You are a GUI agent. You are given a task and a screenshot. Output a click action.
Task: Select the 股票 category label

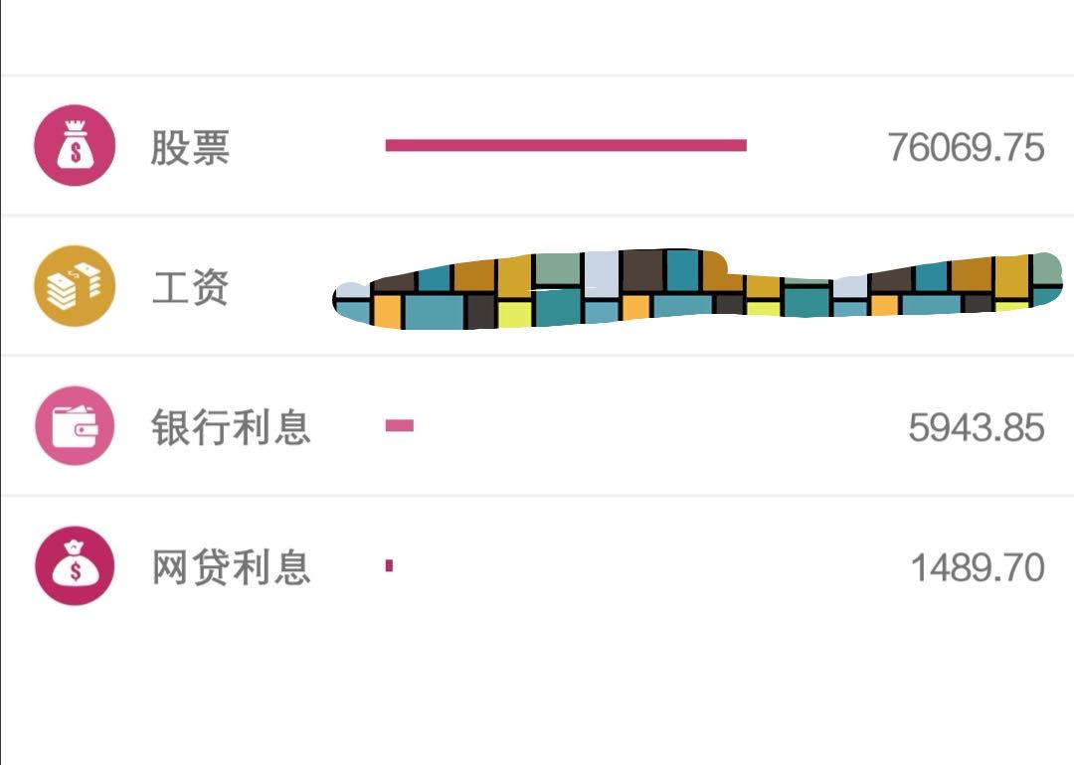click(x=190, y=147)
